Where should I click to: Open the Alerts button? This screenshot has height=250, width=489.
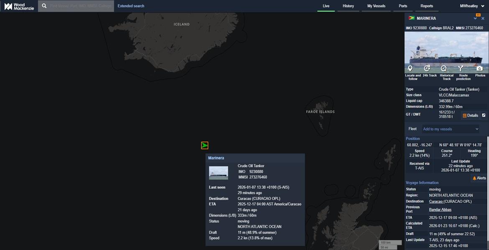click(x=479, y=178)
